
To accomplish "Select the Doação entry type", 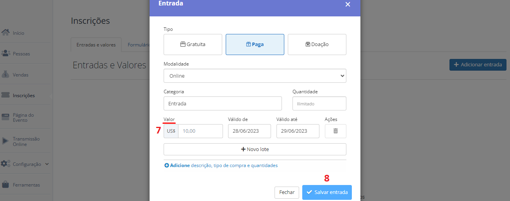I will (317, 44).
